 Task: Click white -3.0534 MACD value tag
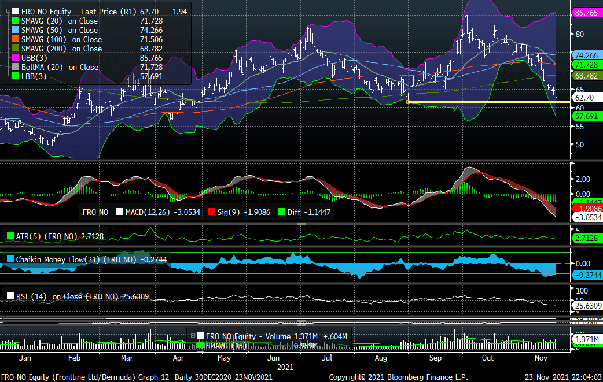coord(587,217)
